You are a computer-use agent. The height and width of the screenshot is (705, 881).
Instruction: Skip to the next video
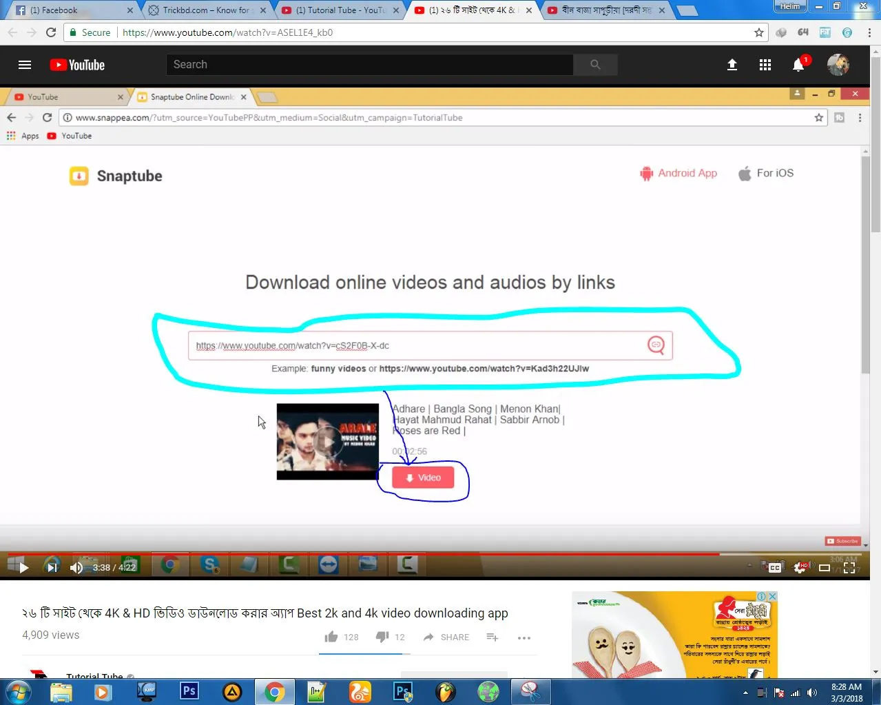tap(52, 568)
